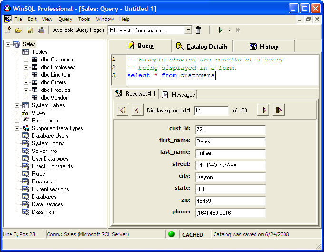324x252 pixels.
Task: Open the run options arrow beside play icon
Action: (x=229, y=30)
